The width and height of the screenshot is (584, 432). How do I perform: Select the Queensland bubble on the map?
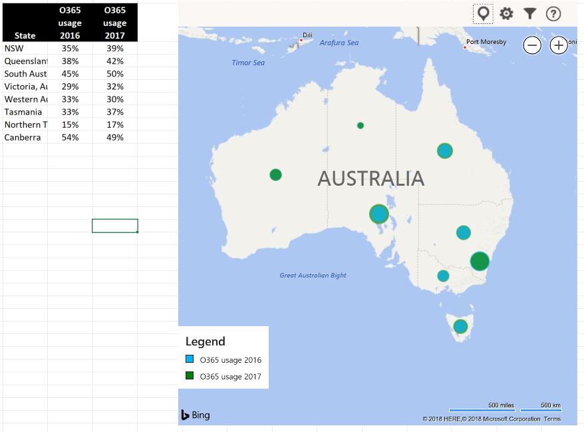tap(445, 151)
